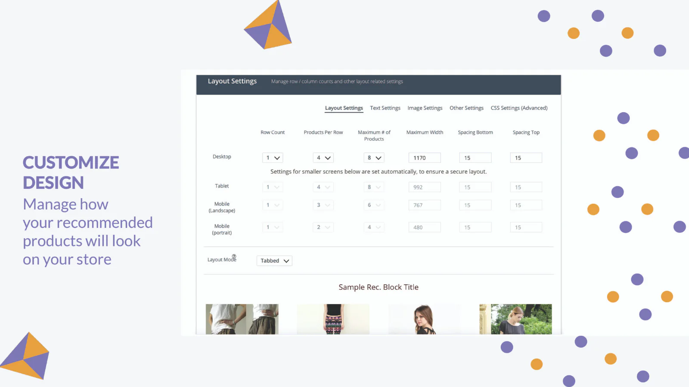Click the Desktop Spacing Top field
689x387 pixels.
point(525,158)
